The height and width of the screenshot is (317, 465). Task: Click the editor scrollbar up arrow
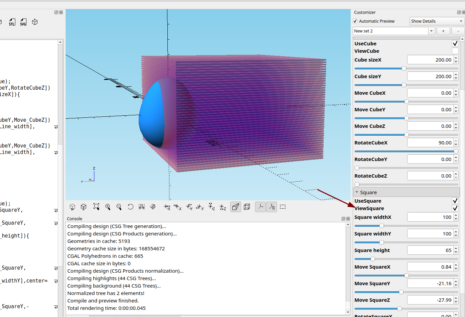(60, 42)
